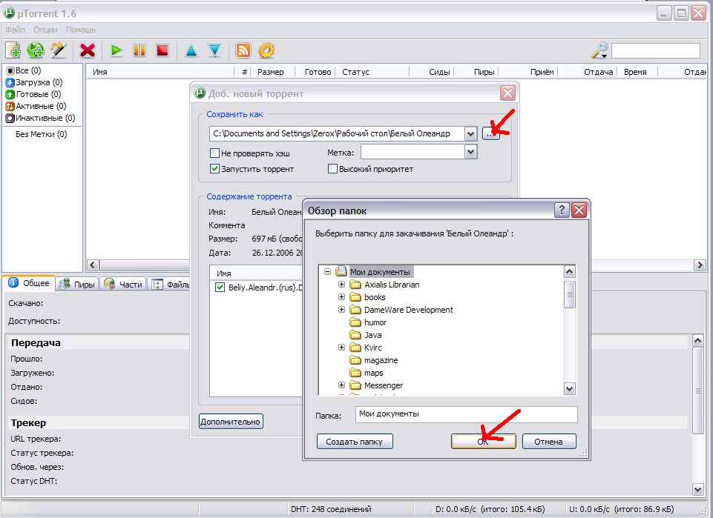Click the folder tree scrollbar thumb
Image resolution: width=713 pixels, height=518 pixels.
[x=569, y=293]
